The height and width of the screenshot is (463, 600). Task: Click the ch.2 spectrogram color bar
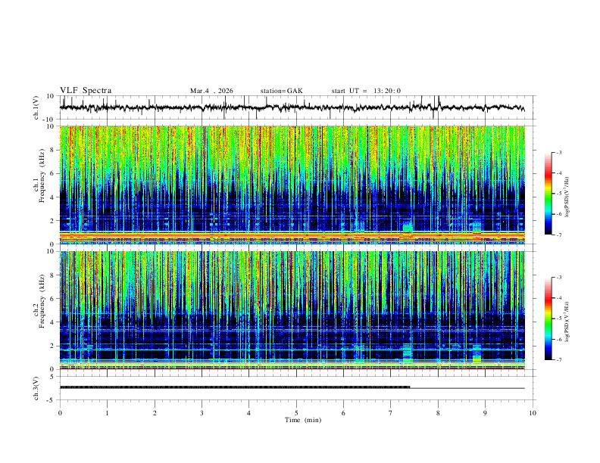(548, 319)
